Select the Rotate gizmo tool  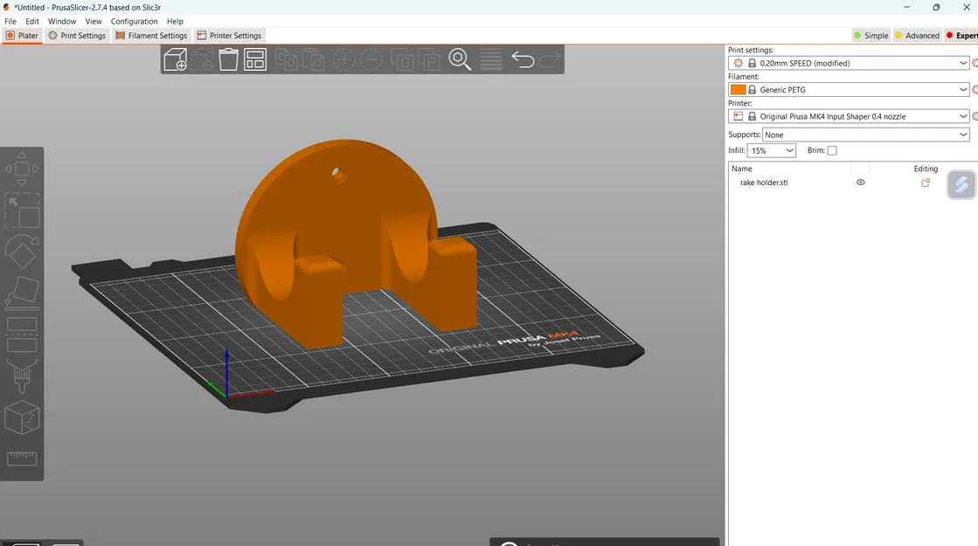tap(22, 252)
